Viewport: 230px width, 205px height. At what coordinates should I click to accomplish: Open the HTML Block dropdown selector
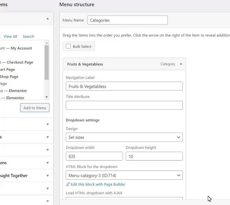tap(124, 175)
